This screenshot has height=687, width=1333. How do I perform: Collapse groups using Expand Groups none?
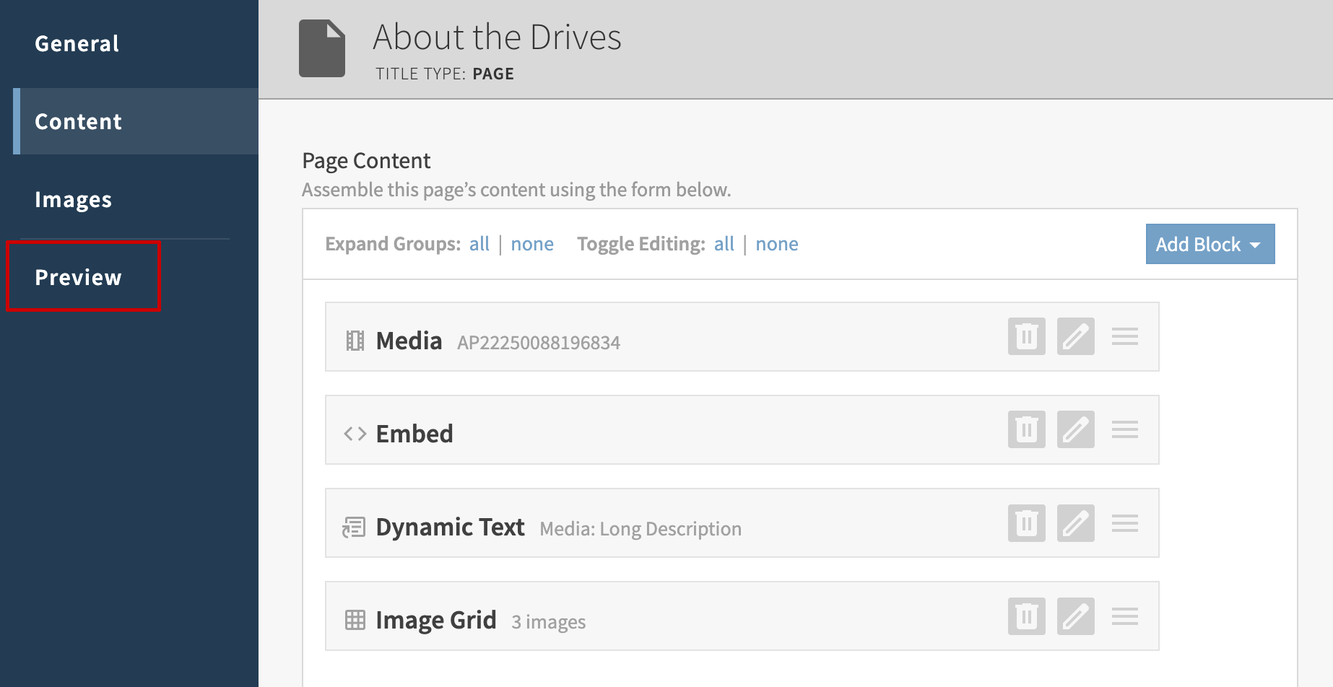pos(531,244)
